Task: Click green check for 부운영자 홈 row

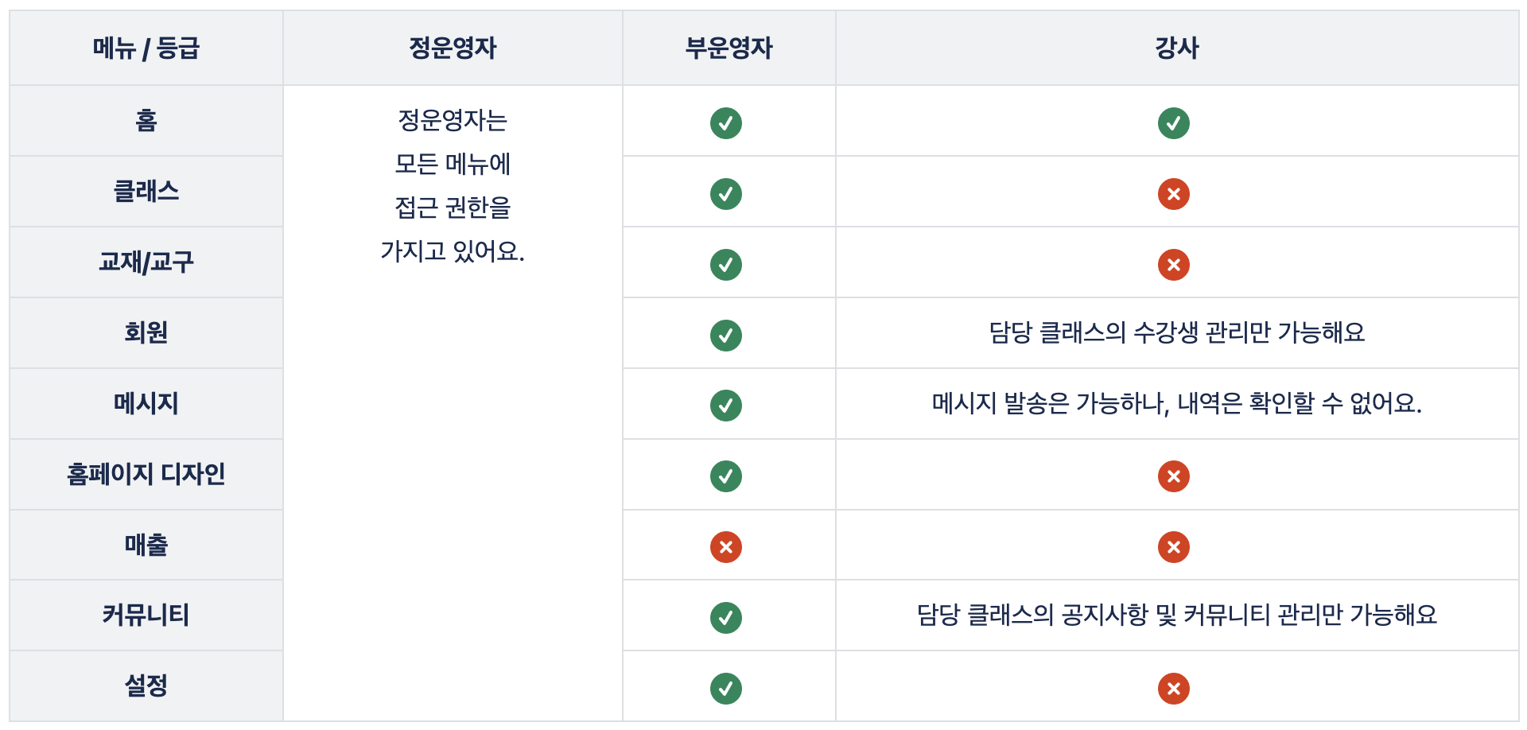Action: (725, 123)
